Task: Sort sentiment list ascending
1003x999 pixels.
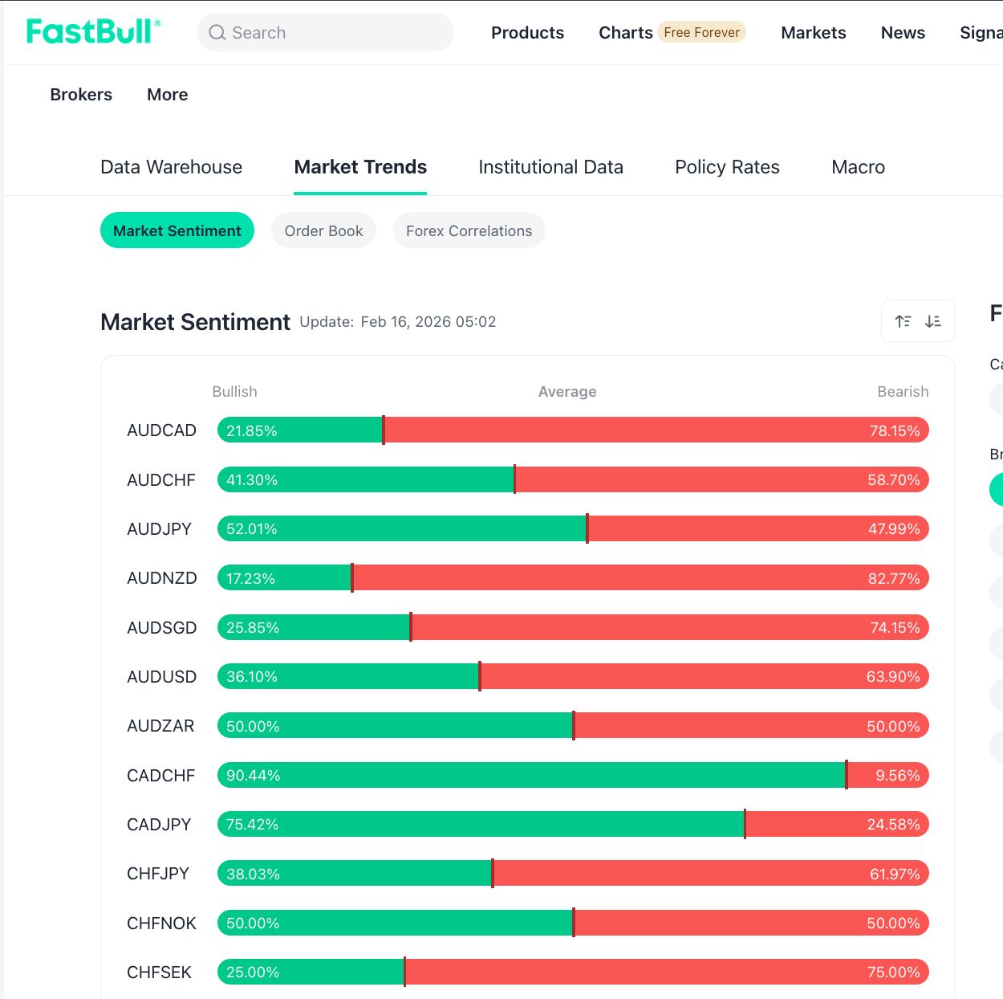Action: point(903,321)
